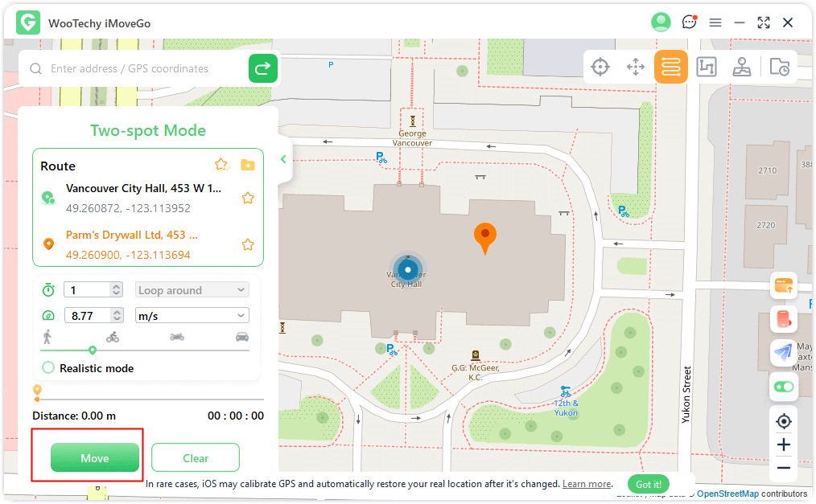This screenshot has width=816, height=504.
Task: Toggle the green favorites display switch
Action: pyautogui.click(x=783, y=387)
